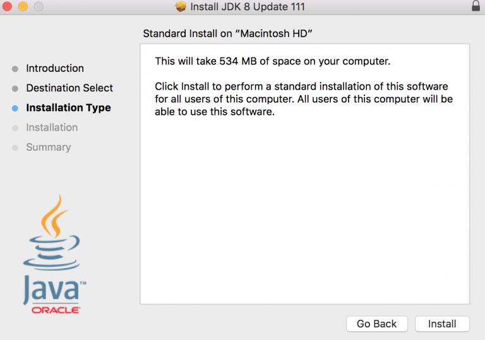Click the window title Install JDK 8 Update 111
Image resolution: width=485 pixels, height=340 pixels.
tap(246, 7)
